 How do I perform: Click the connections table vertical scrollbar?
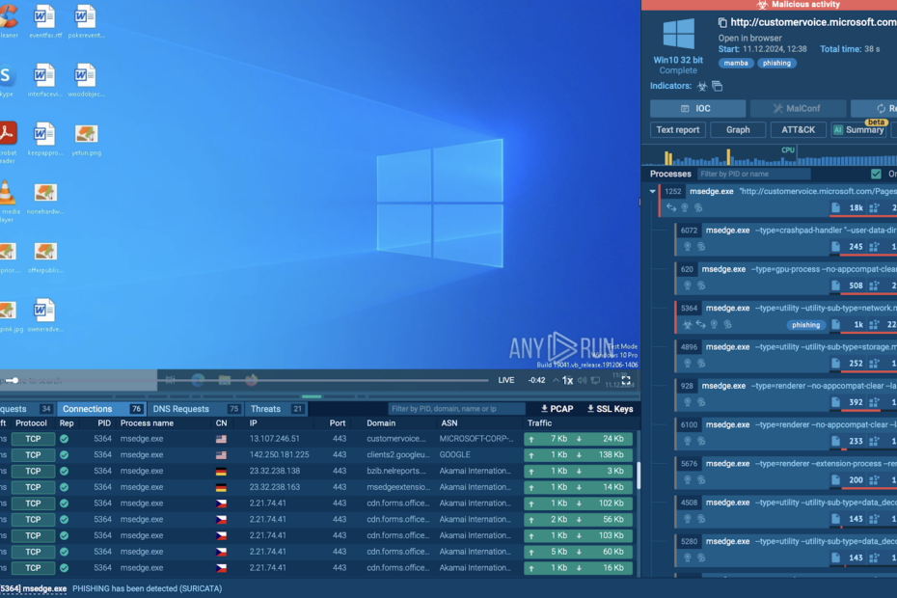pyautogui.click(x=638, y=475)
